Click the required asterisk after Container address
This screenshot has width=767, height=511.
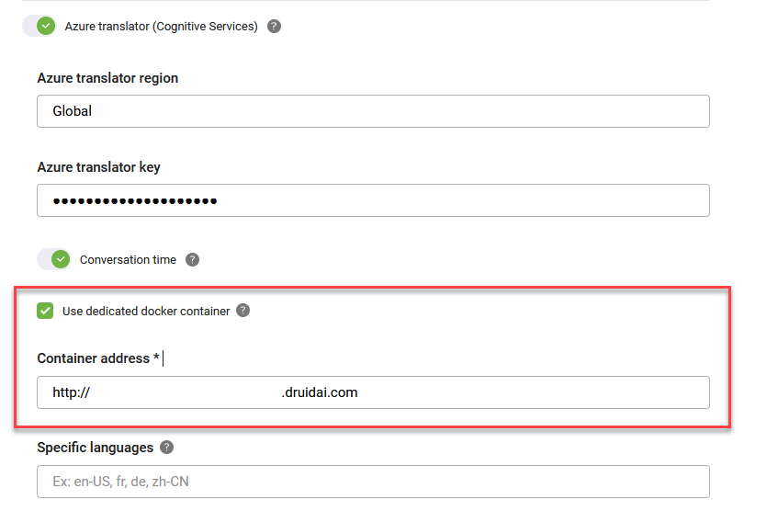click(156, 358)
